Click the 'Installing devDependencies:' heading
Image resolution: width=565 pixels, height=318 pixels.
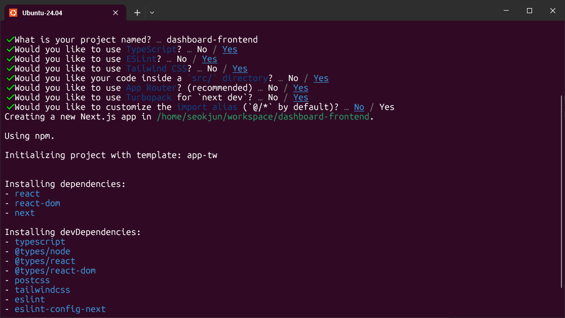click(x=73, y=232)
